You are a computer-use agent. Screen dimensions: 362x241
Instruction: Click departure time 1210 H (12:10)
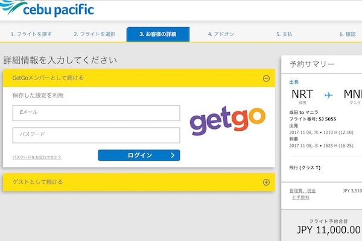338,133
